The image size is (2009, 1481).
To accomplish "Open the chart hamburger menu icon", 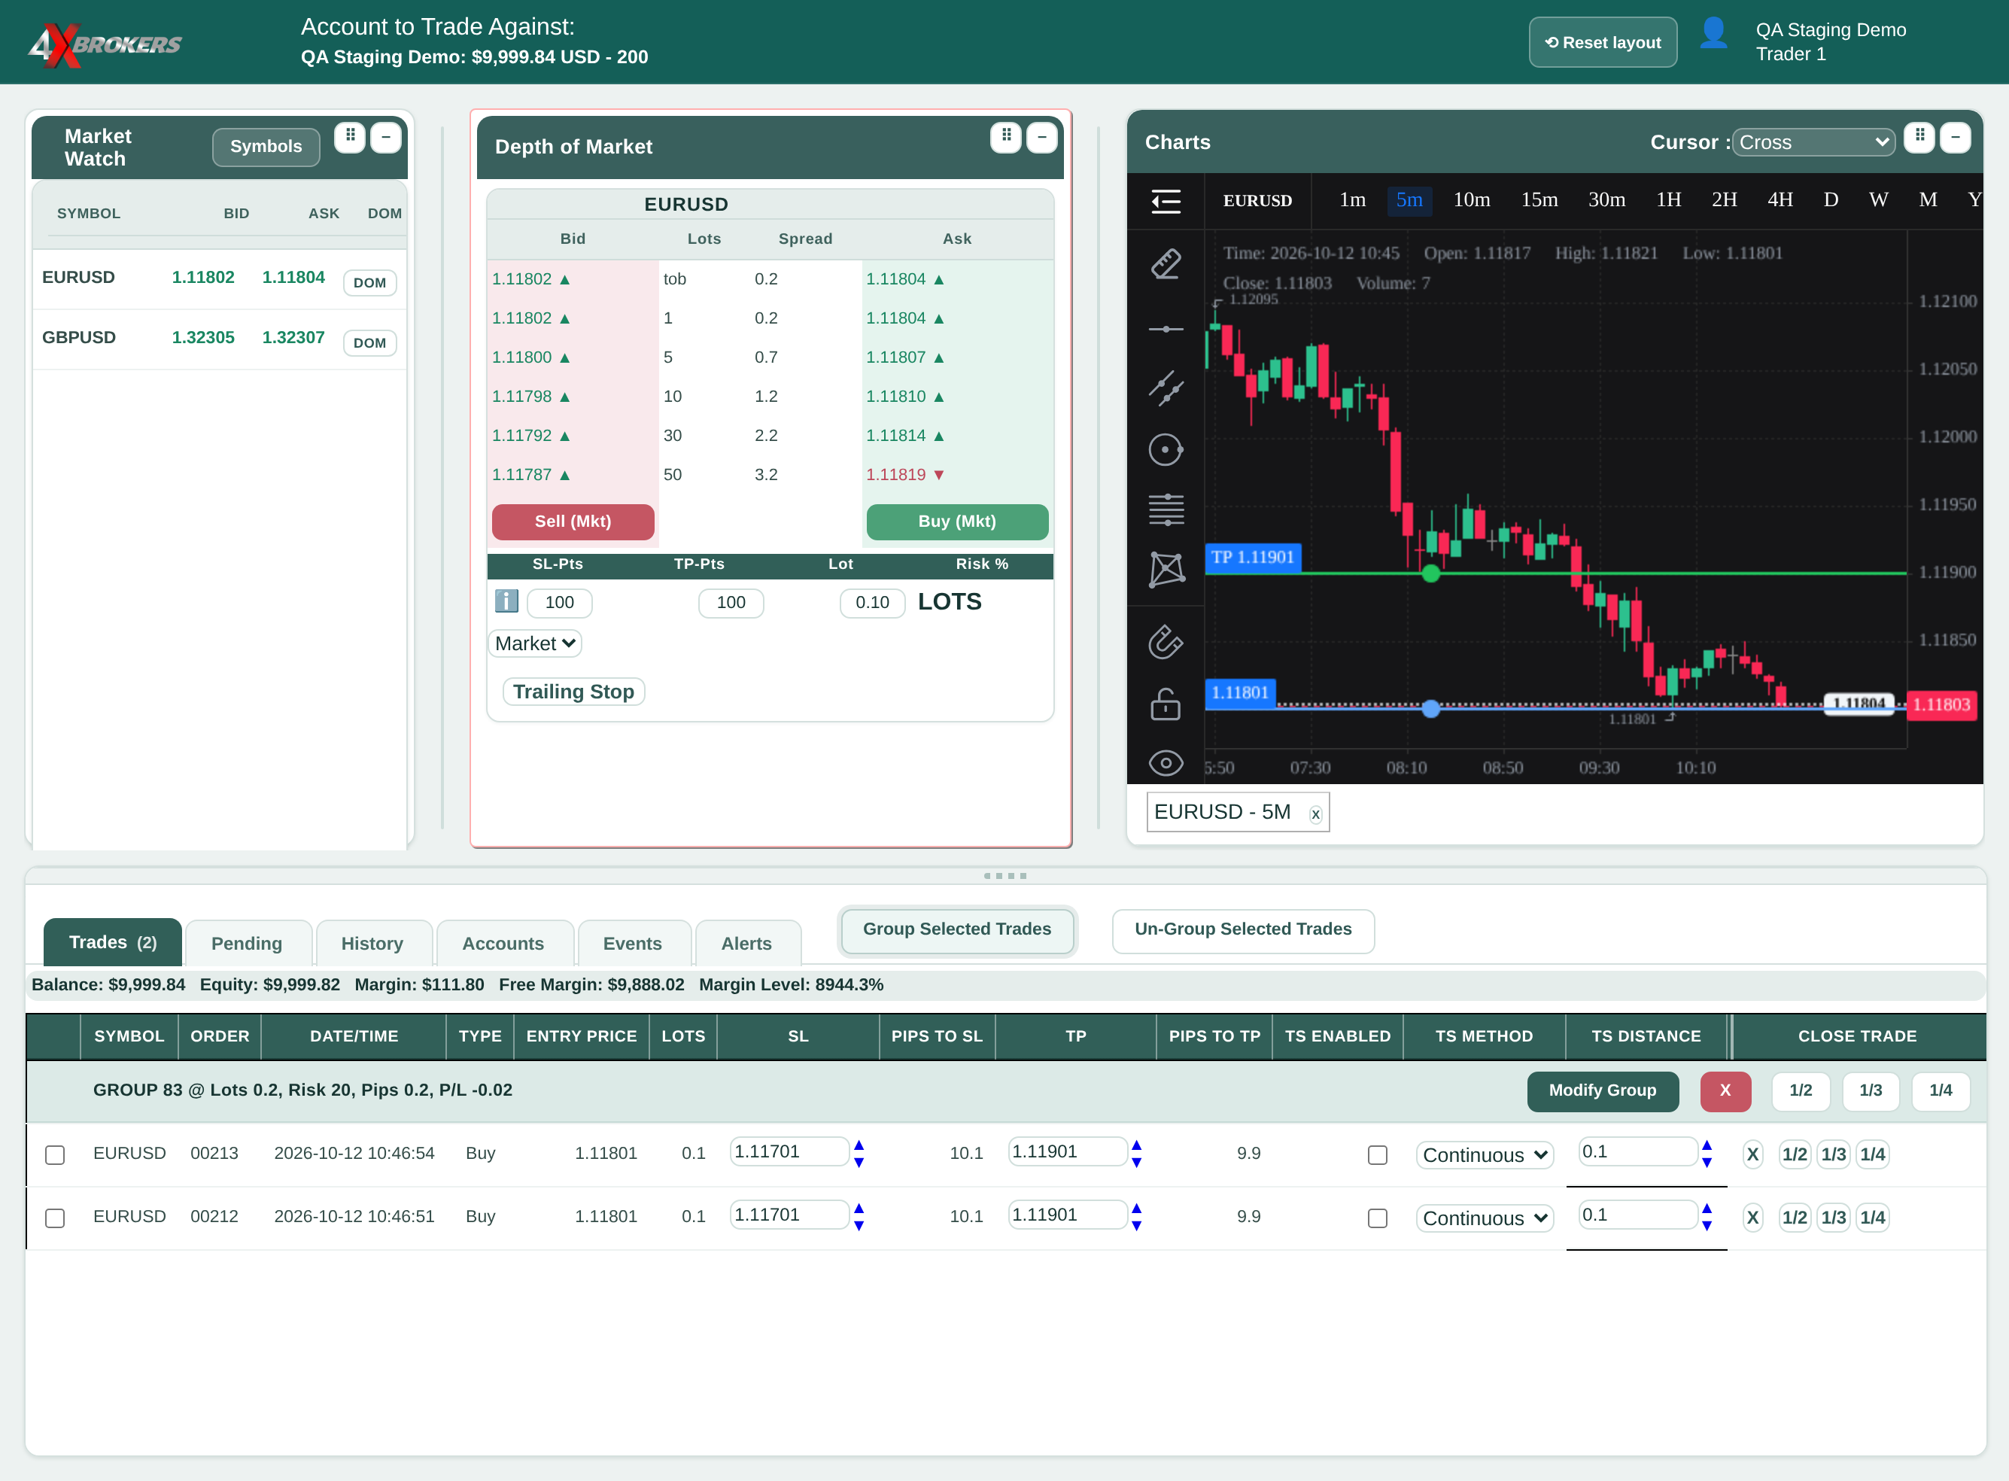I will (x=1166, y=201).
